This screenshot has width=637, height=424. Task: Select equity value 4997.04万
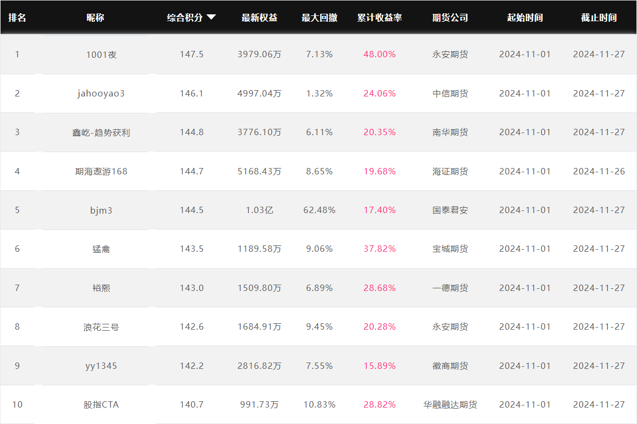click(260, 93)
